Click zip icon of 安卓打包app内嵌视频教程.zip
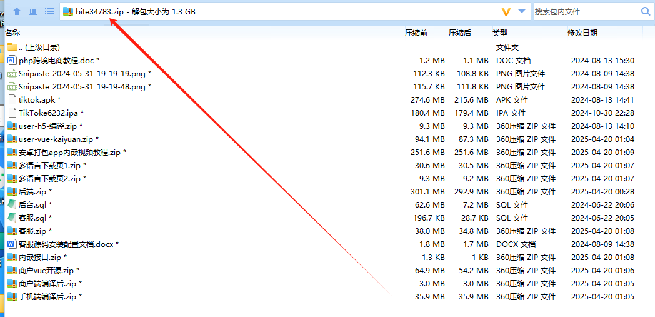This screenshot has height=317, width=655. click(12, 152)
